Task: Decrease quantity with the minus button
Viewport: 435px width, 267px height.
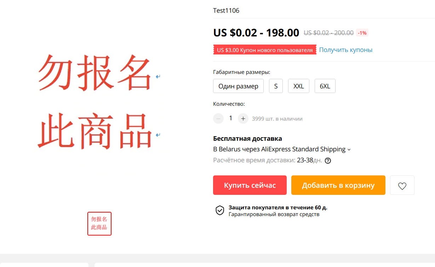Action: (218, 118)
